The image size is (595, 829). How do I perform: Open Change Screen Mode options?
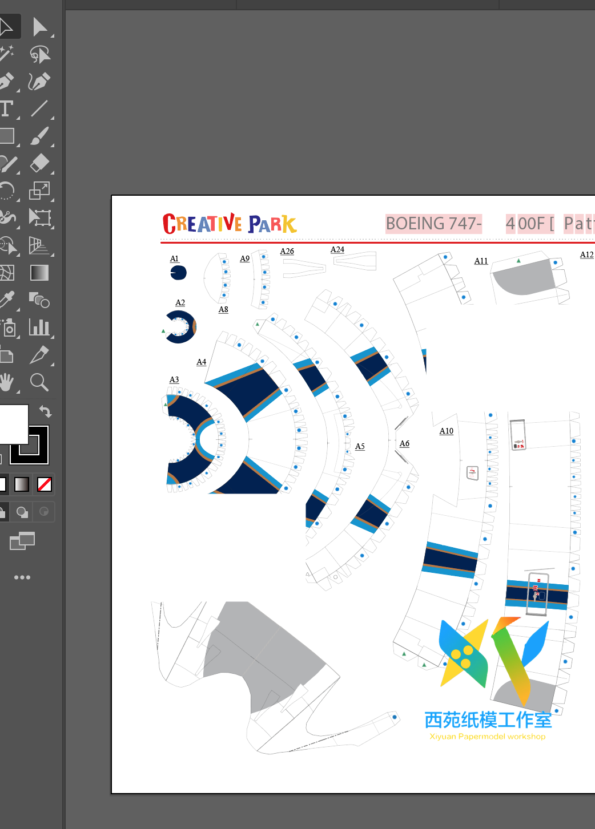click(22, 540)
